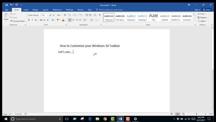The height and width of the screenshot is (122, 216).
Task: Click Numbering list icon
Action: 75,15
